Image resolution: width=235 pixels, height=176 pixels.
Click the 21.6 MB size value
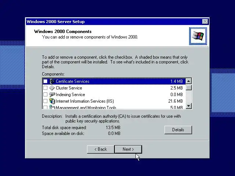176,101
